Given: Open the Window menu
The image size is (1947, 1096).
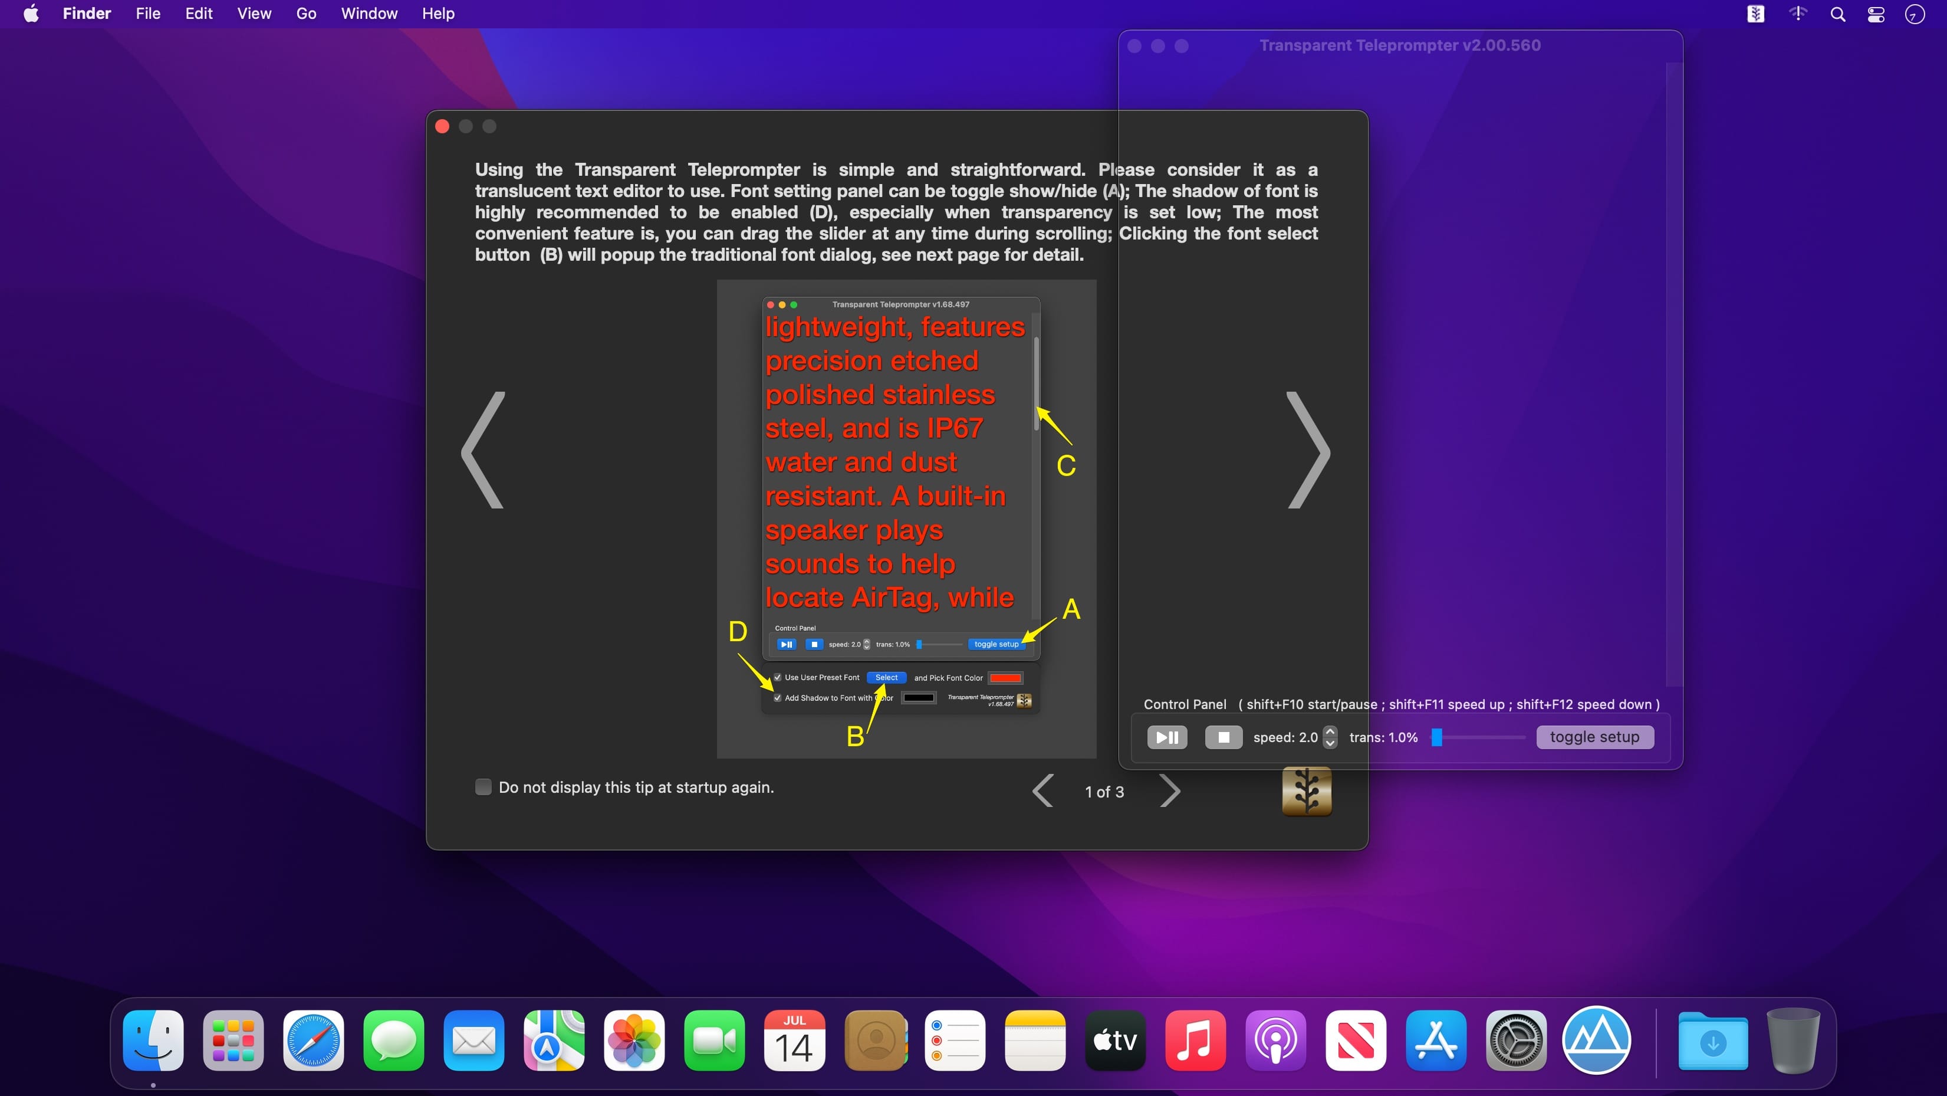Looking at the screenshot, I should (369, 14).
